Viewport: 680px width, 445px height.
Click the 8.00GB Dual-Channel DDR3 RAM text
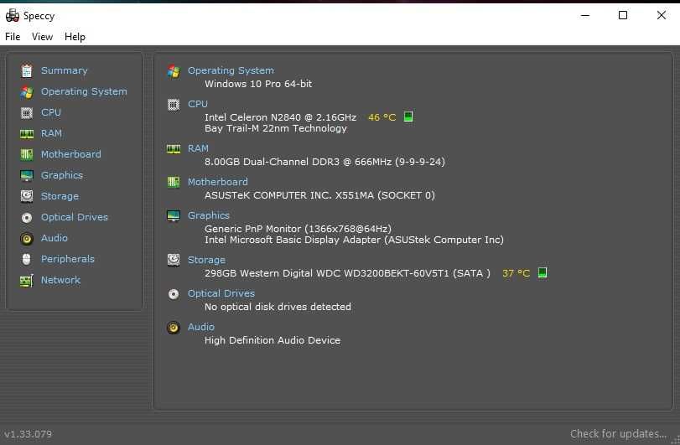(x=324, y=162)
